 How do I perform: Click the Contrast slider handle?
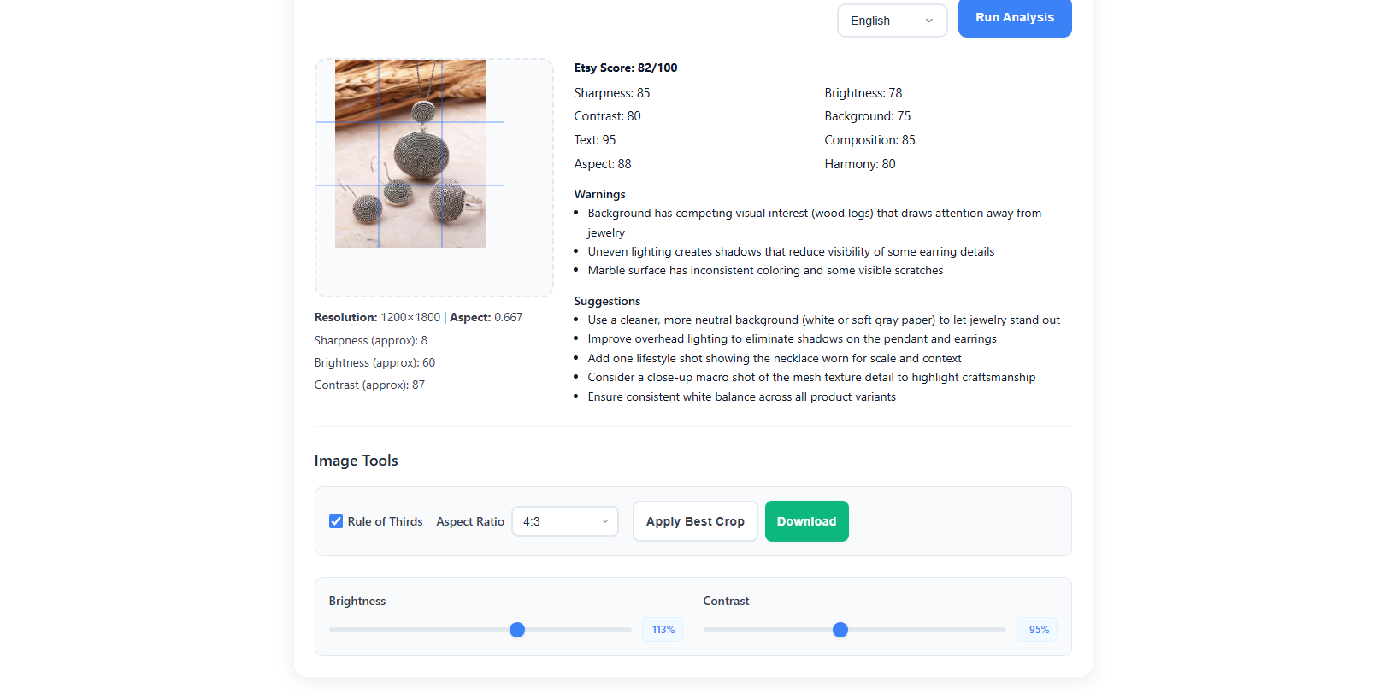click(x=840, y=630)
